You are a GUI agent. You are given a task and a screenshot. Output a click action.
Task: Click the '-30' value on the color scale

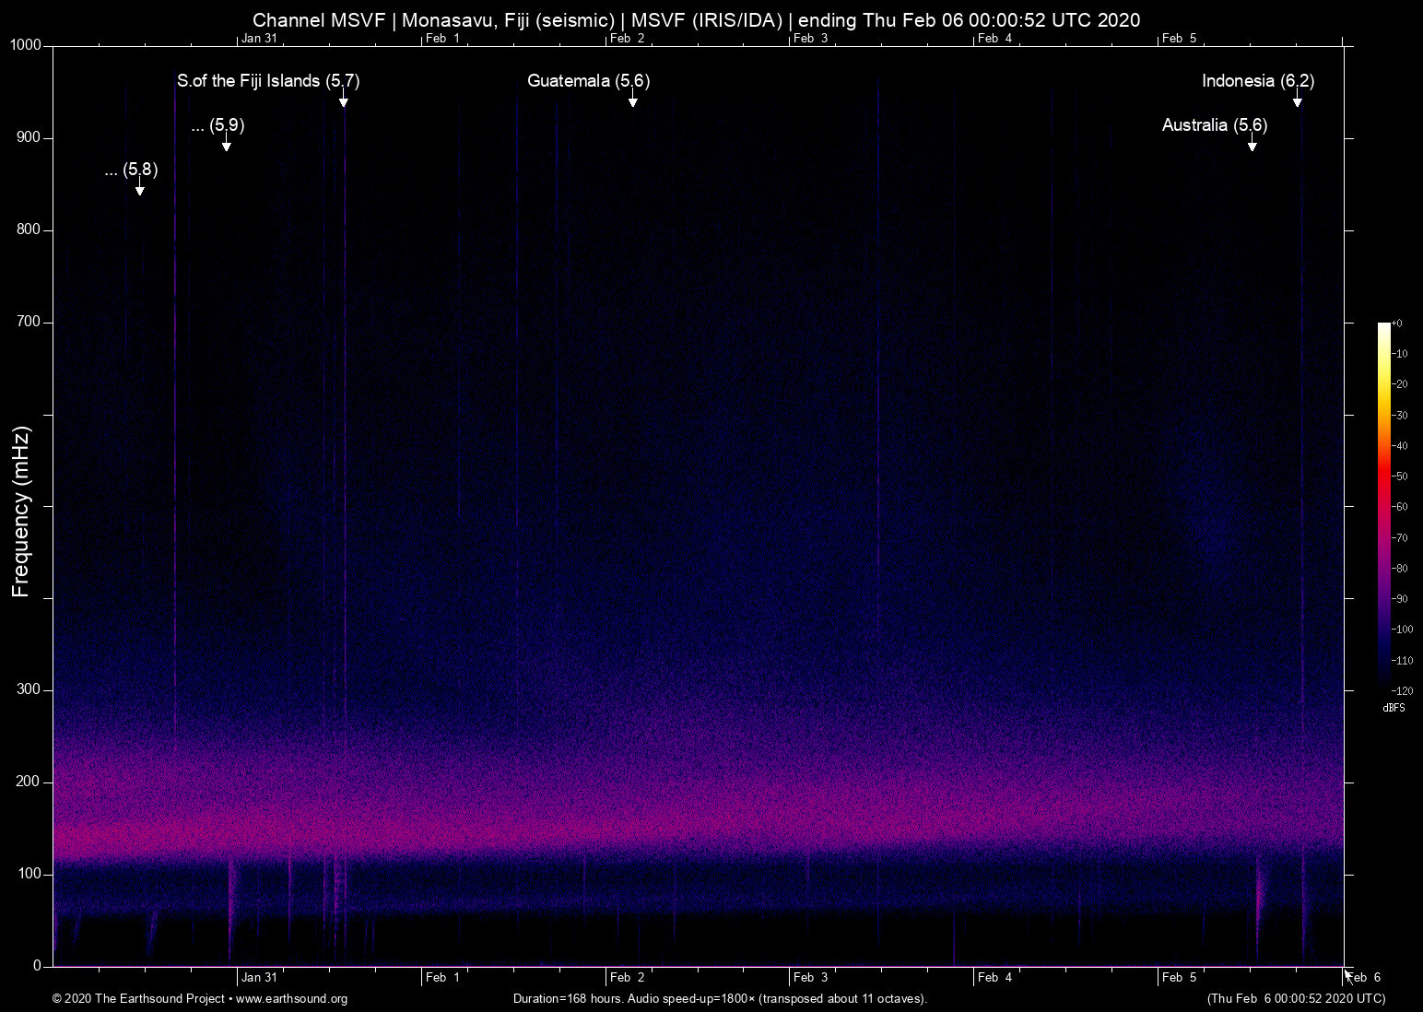(1399, 416)
